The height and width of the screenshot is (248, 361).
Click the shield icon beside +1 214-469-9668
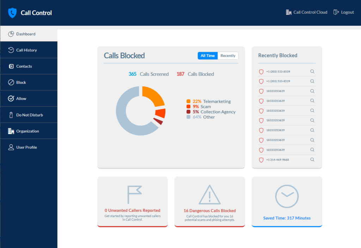point(261,159)
